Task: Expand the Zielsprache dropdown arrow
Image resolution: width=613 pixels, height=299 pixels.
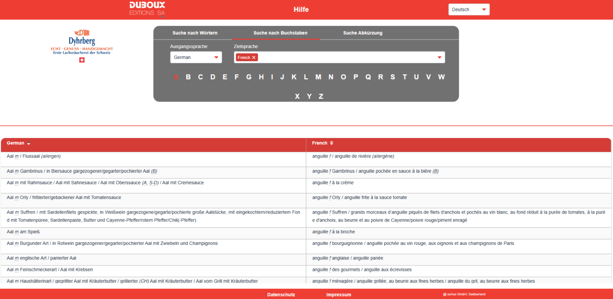Action: 439,57
